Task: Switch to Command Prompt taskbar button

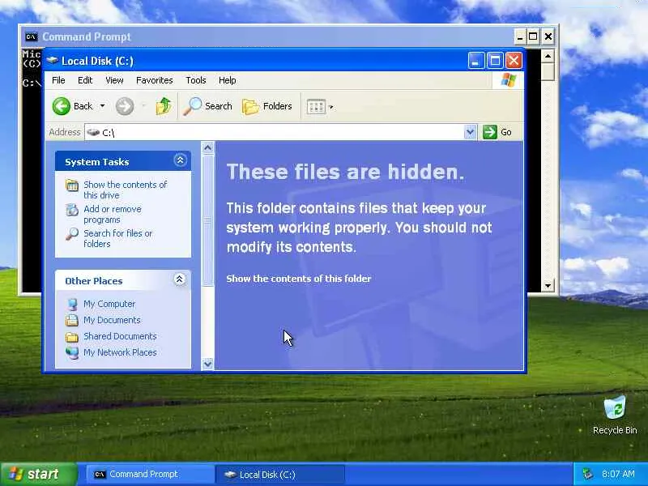Action: (x=150, y=475)
